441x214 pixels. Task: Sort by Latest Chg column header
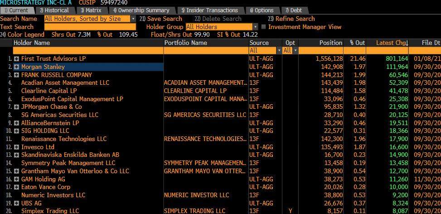tap(392, 43)
